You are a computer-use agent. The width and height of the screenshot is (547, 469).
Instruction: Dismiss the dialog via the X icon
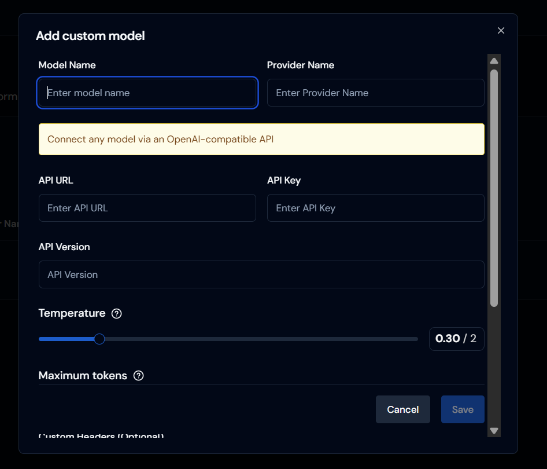(x=501, y=30)
